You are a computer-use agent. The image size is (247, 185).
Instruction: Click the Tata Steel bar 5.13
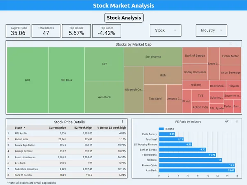click(171, 139)
